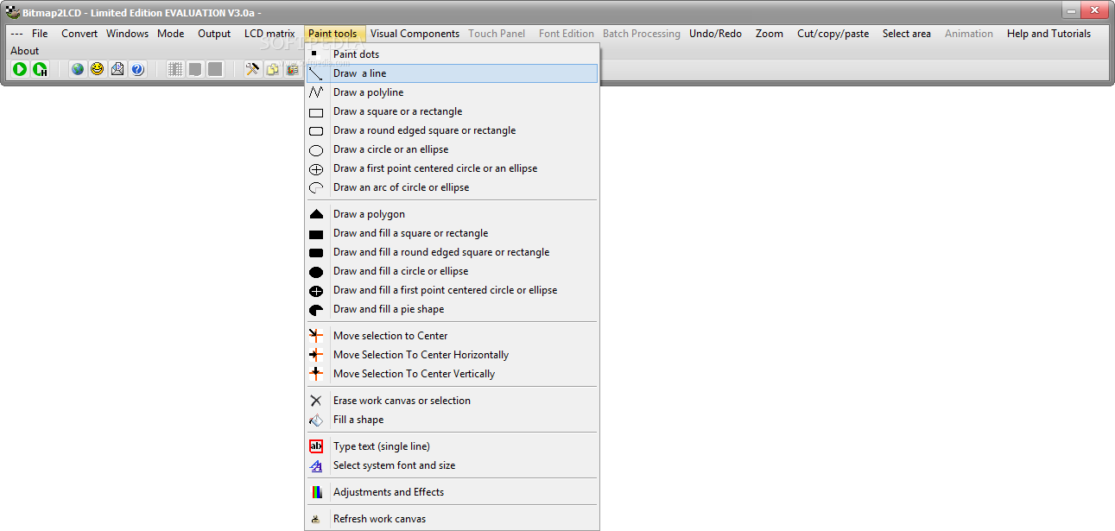Open the Visual Components menu
Screen dimensions: 1115x531
tap(415, 34)
